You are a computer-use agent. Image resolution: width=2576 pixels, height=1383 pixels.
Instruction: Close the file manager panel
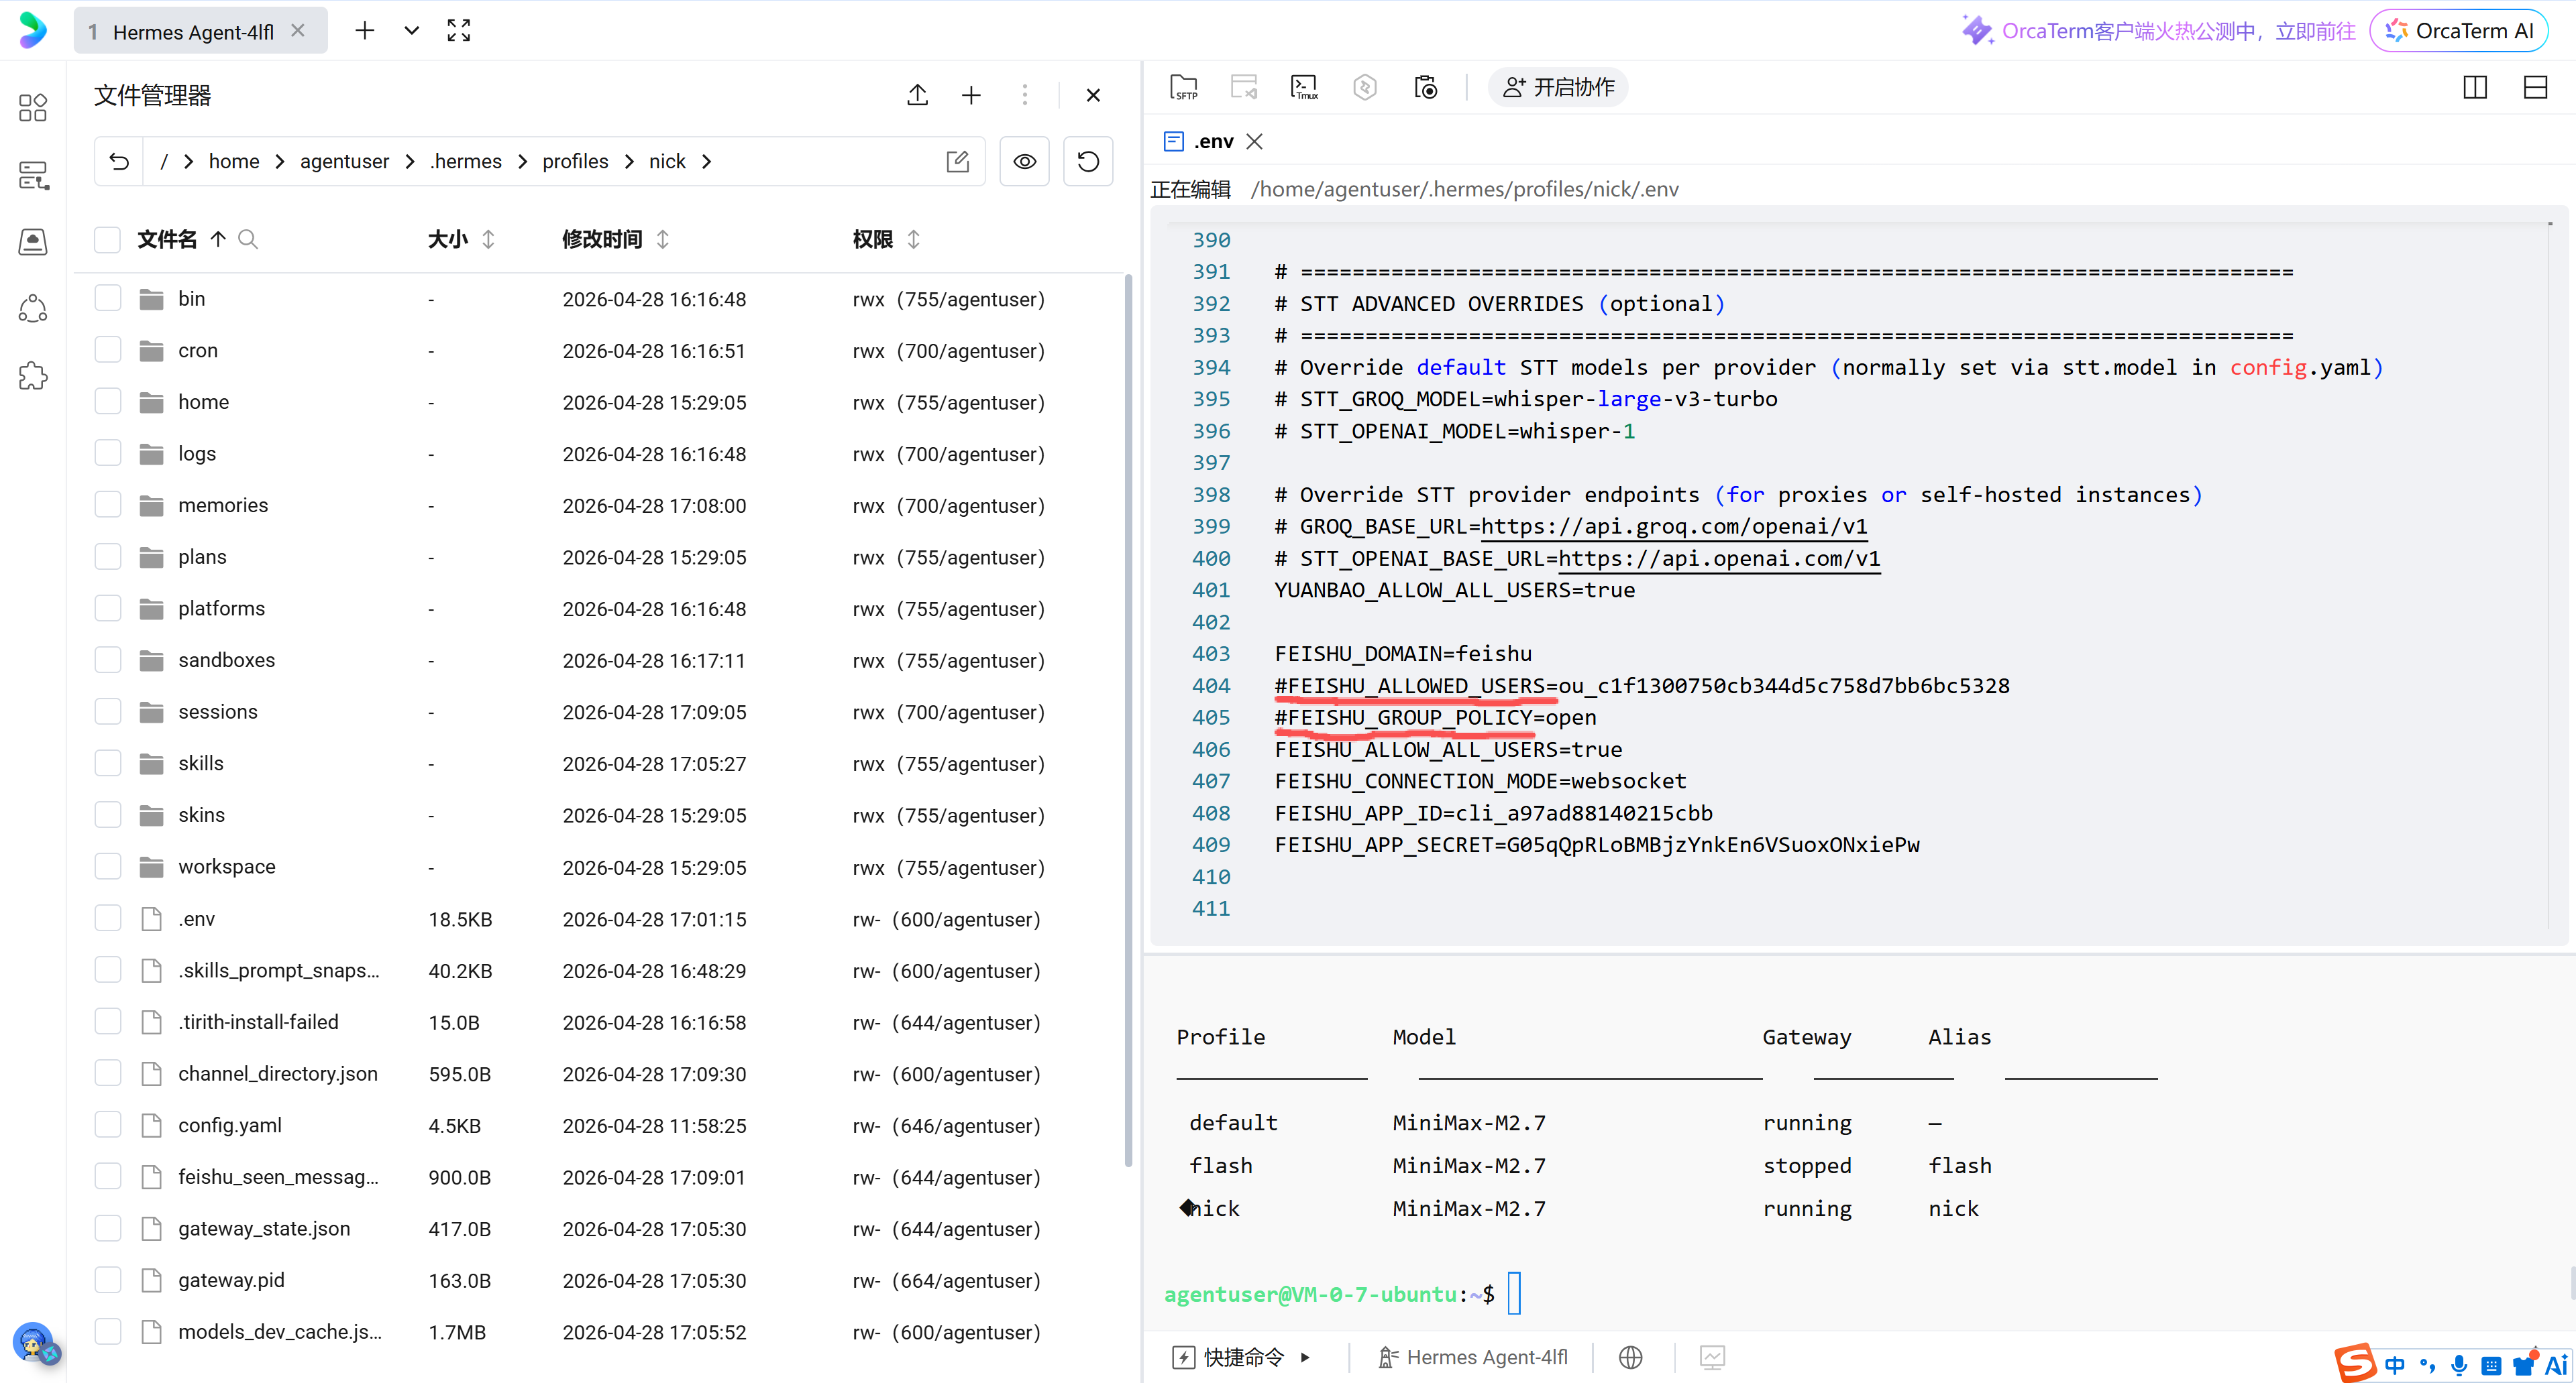point(1093,95)
